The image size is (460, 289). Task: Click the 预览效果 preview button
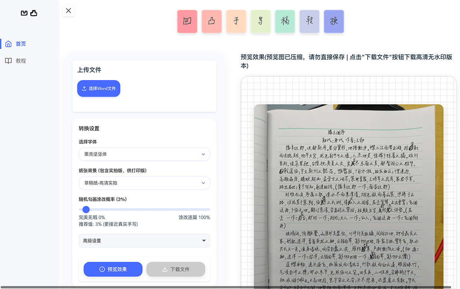coord(113,269)
